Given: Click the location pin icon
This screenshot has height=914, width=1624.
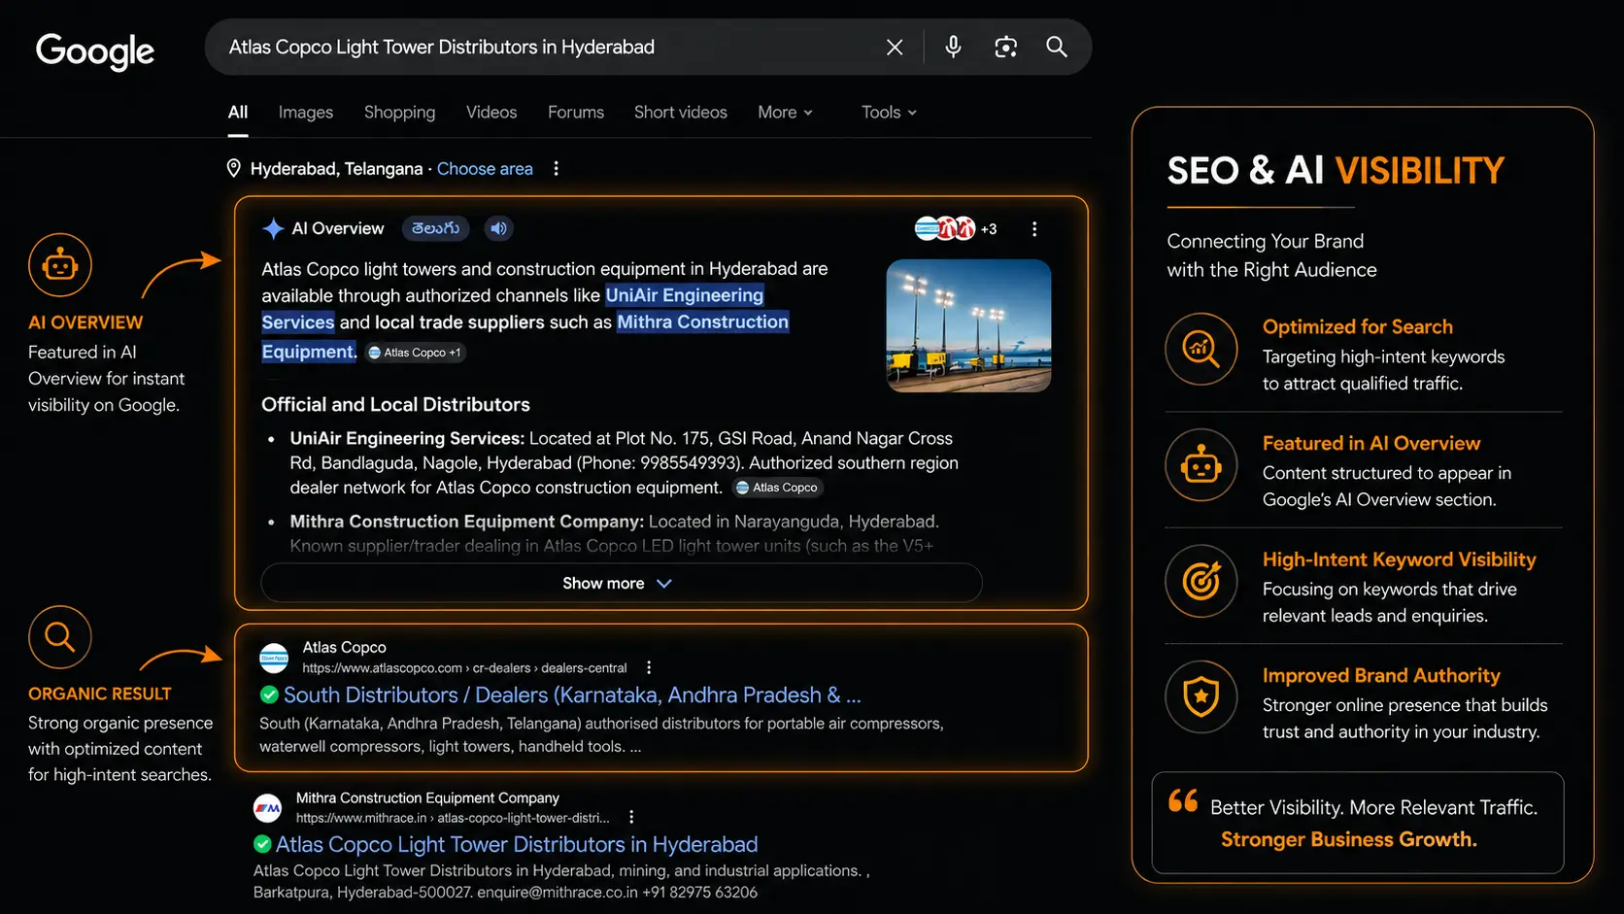Looking at the screenshot, I should tap(233, 168).
